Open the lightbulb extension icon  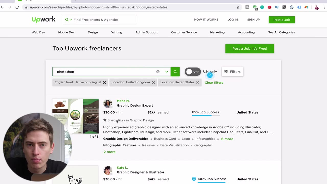284,7
